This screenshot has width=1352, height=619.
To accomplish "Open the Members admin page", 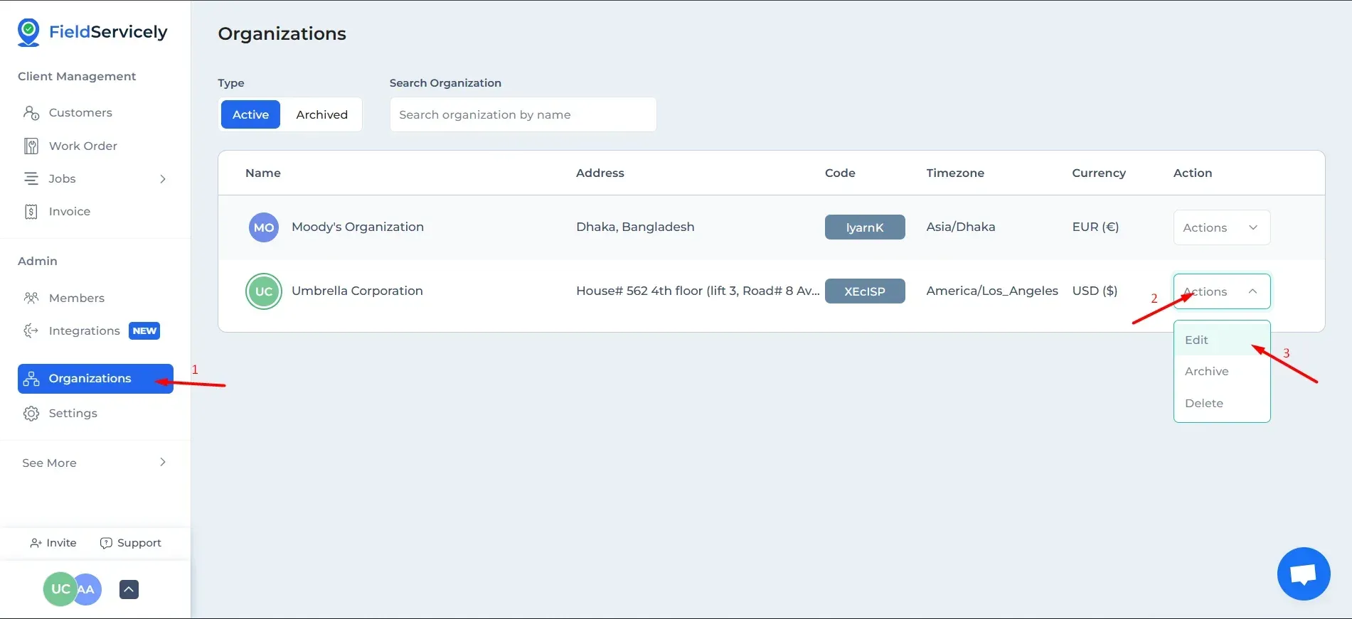I will click(x=76, y=298).
